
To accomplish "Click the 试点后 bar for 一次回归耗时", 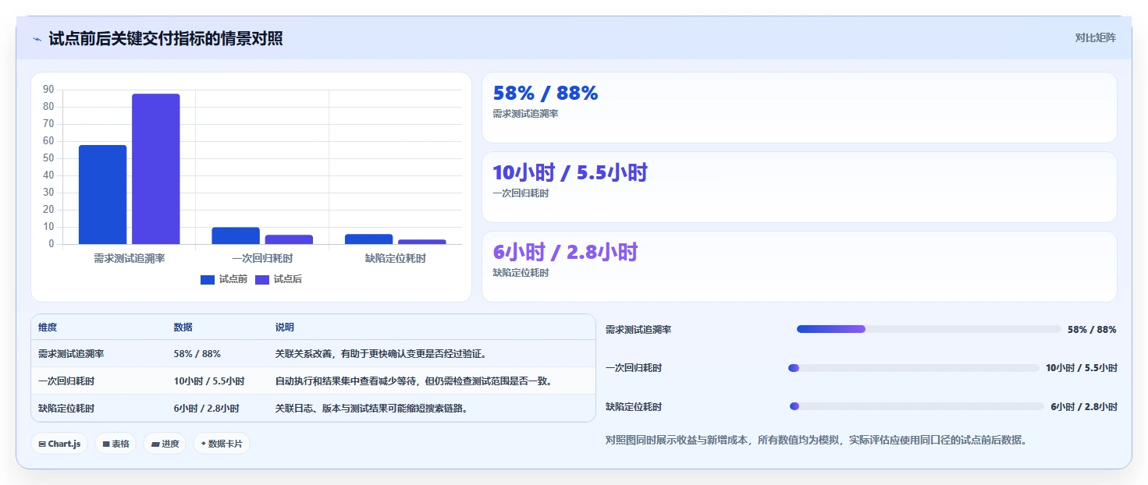I will pyautogui.click(x=289, y=239).
